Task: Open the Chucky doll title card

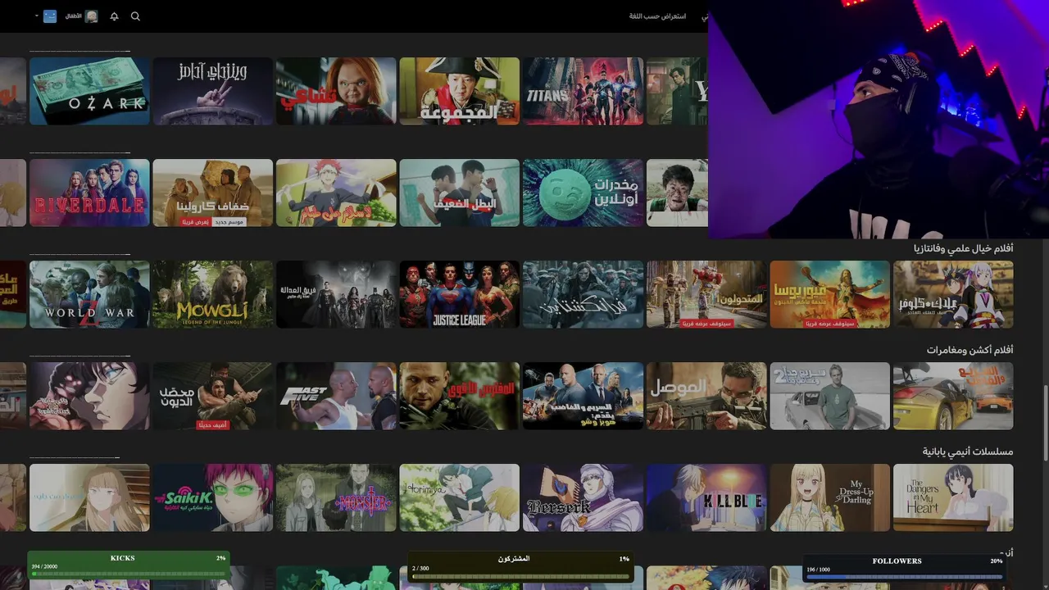Action: click(x=336, y=91)
